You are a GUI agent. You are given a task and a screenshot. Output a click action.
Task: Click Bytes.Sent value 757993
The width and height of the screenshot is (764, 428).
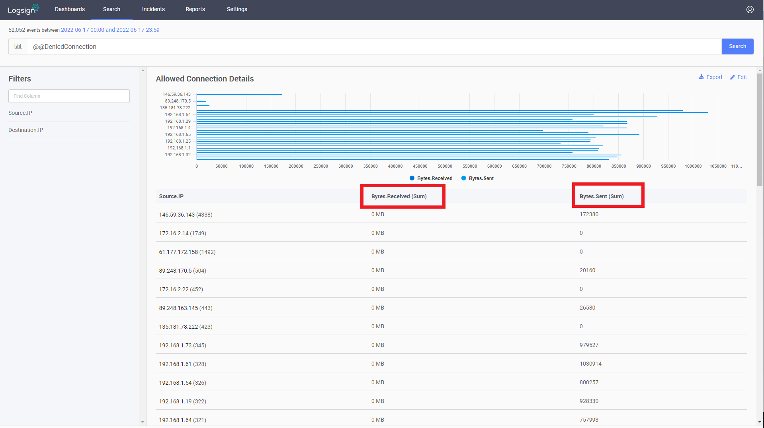point(589,420)
